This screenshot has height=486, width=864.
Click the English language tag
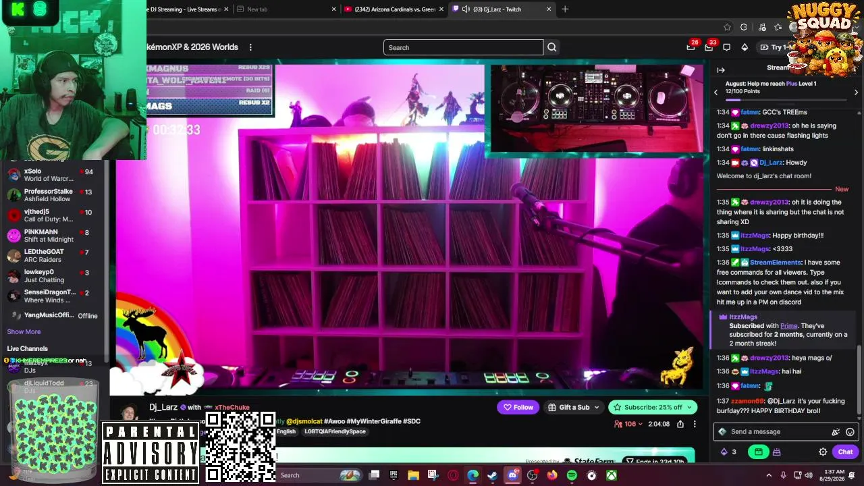(286, 432)
